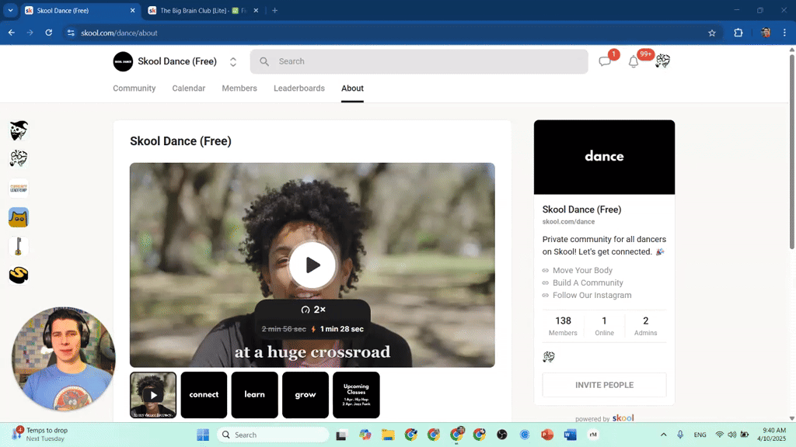Open the Move Your Body link
This screenshot has width=796, height=447.
[x=582, y=270]
